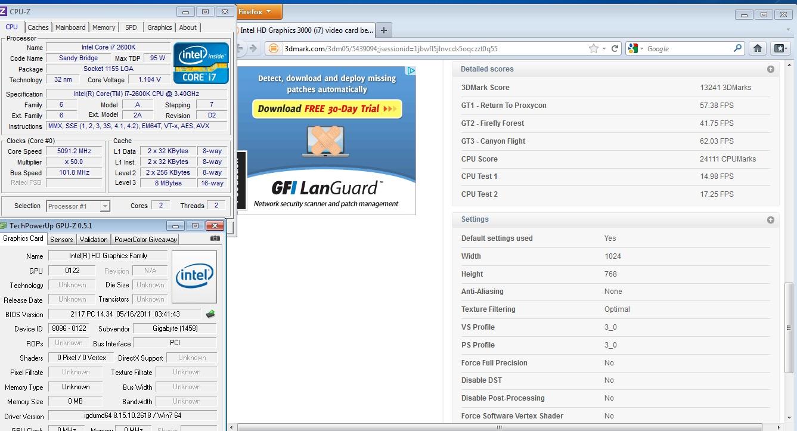
Task: Click the Intel Core i7 logo in CPU-Z
Action: tap(201, 63)
